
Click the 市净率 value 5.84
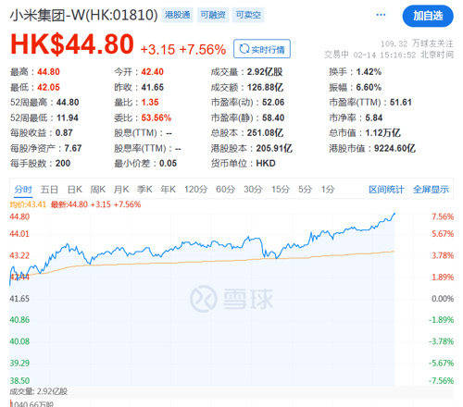(374, 117)
